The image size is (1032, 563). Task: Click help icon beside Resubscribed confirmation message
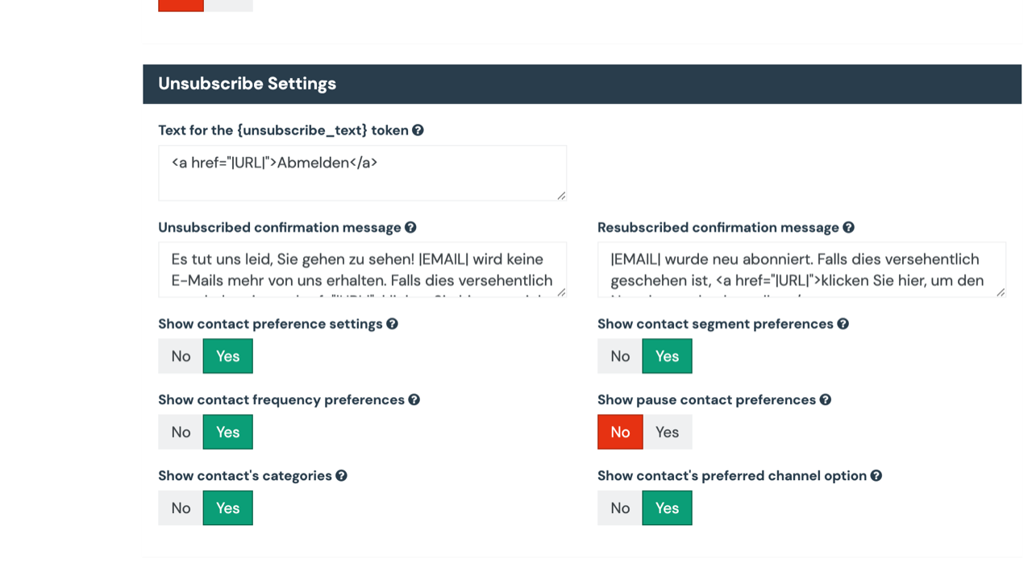[848, 228]
